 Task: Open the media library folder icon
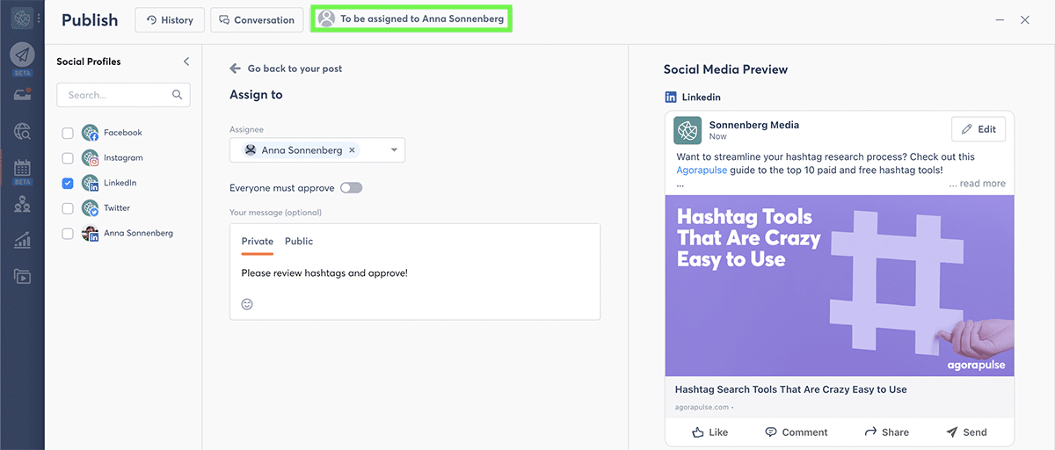[x=22, y=276]
